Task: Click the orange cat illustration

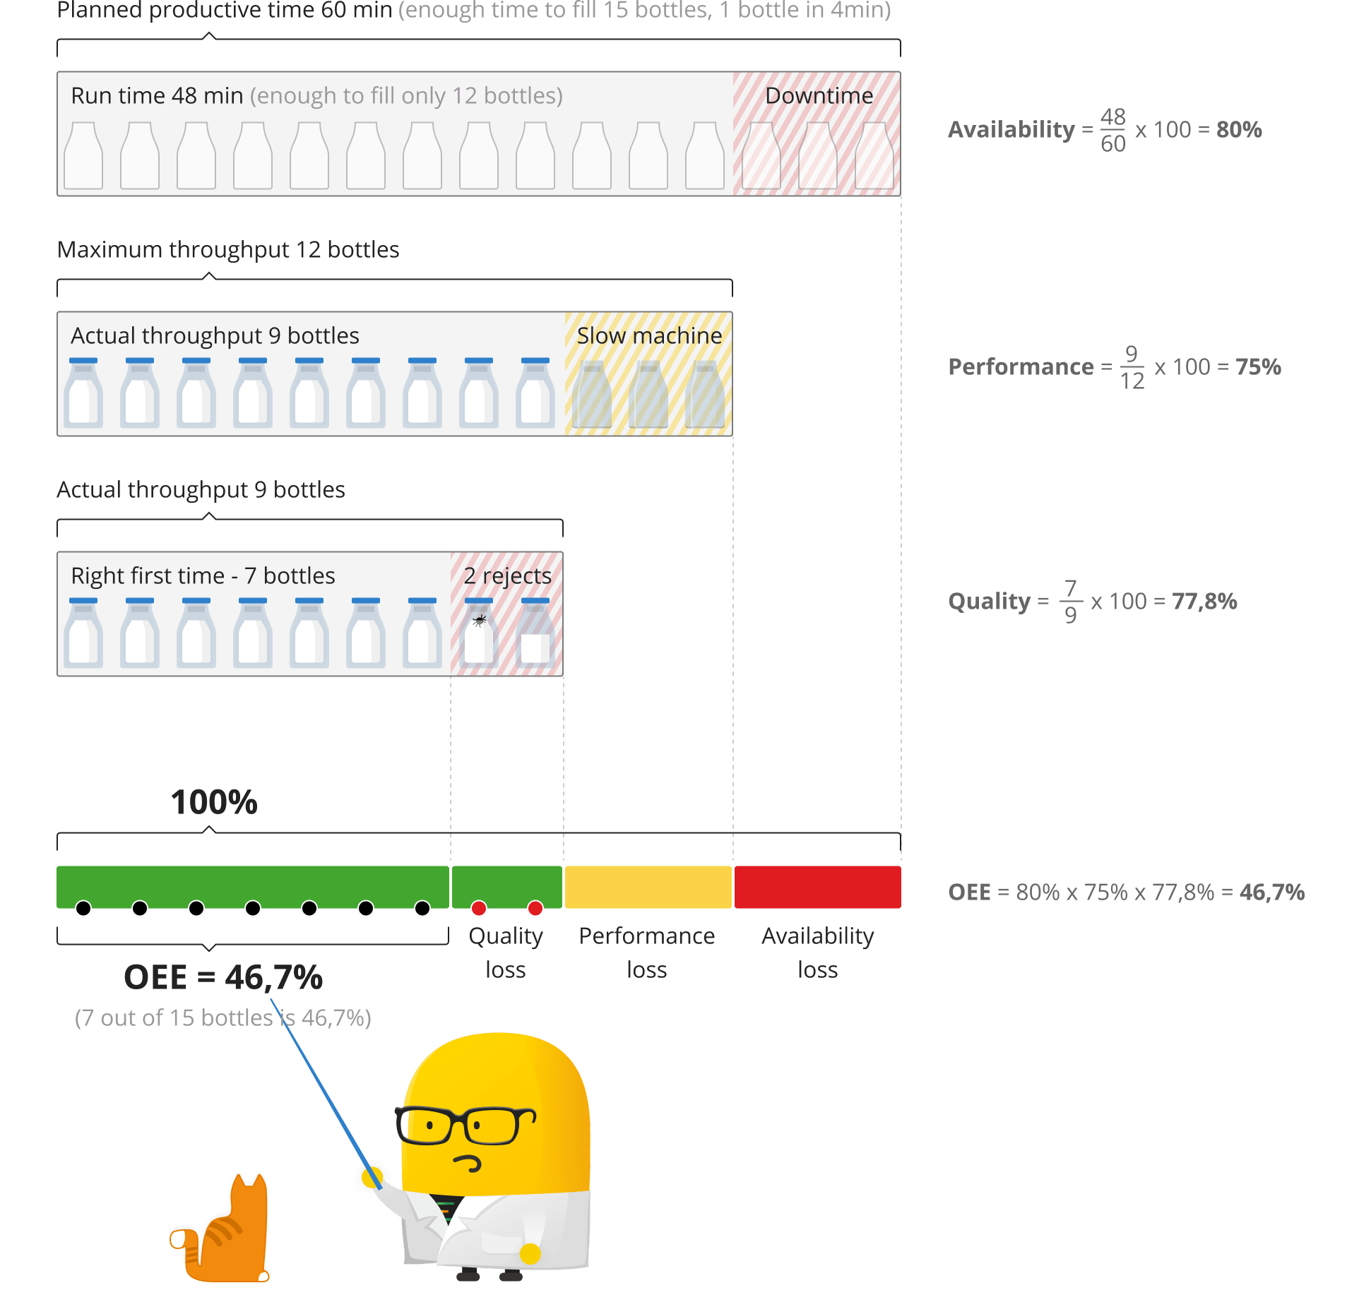Action: click(x=220, y=1228)
